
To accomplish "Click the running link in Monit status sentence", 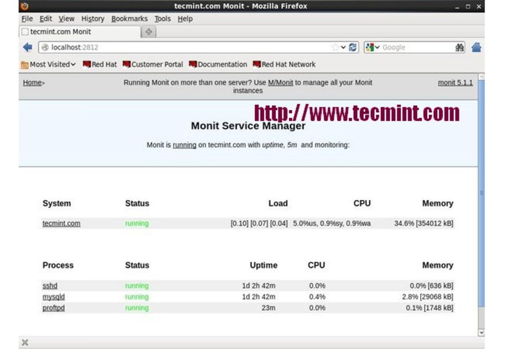I will click(184, 145).
